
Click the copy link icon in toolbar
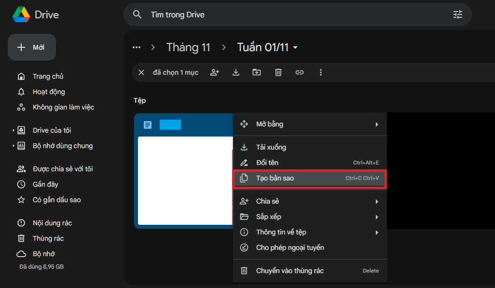pyautogui.click(x=300, y=72)
